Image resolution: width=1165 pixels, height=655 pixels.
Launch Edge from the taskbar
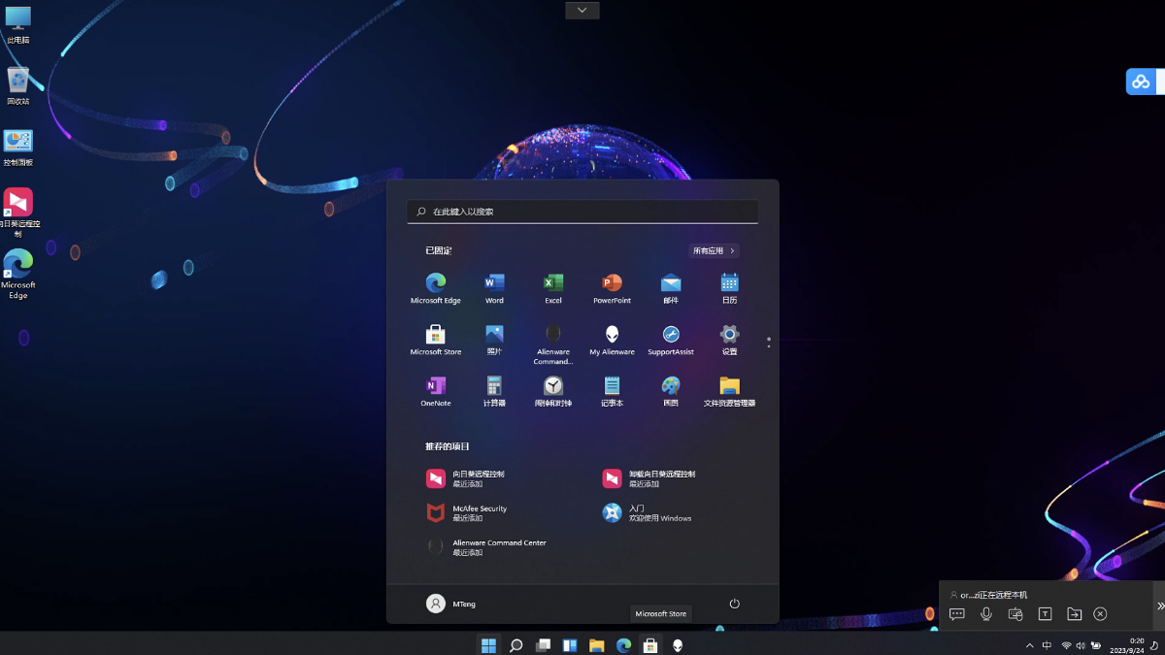pos(624,645)
